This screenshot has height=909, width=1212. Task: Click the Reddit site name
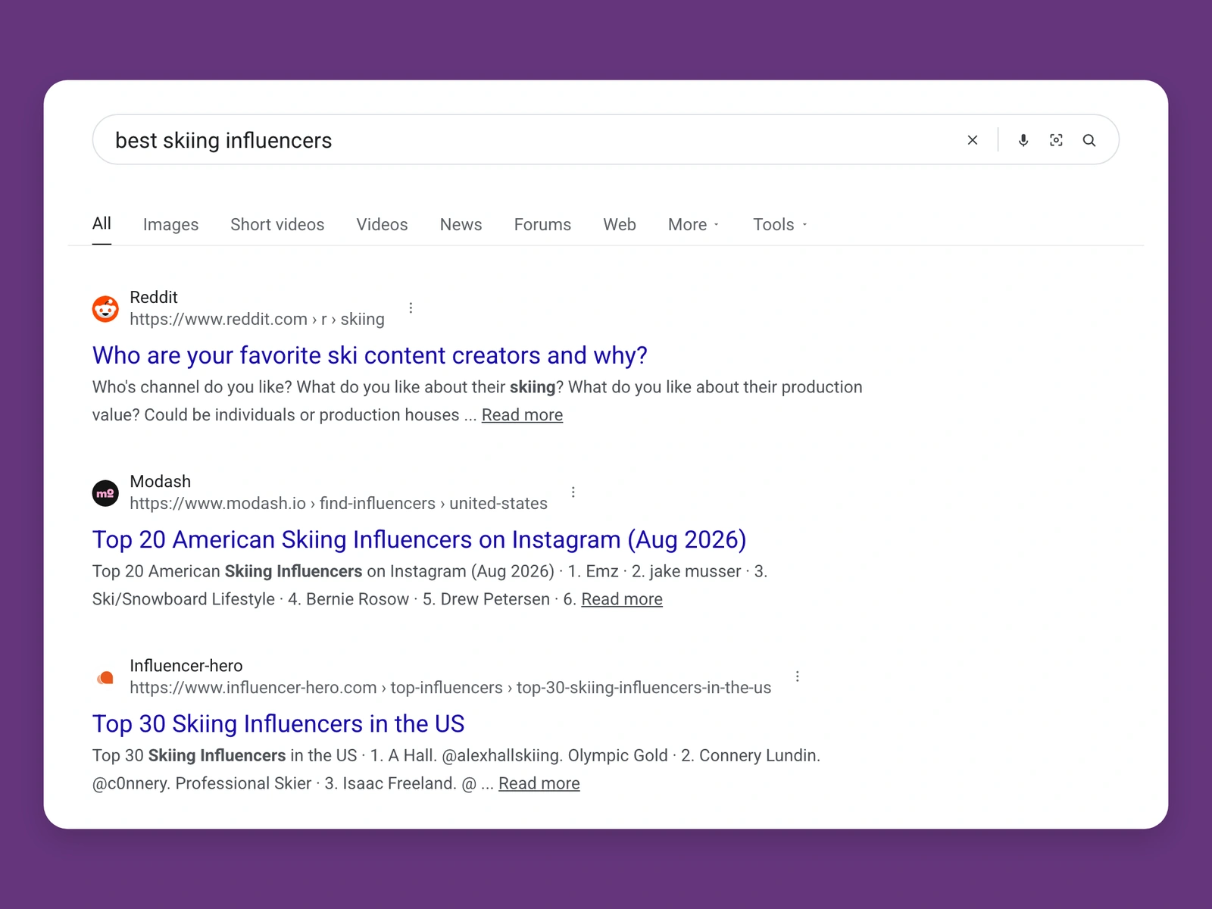point(154,297)
